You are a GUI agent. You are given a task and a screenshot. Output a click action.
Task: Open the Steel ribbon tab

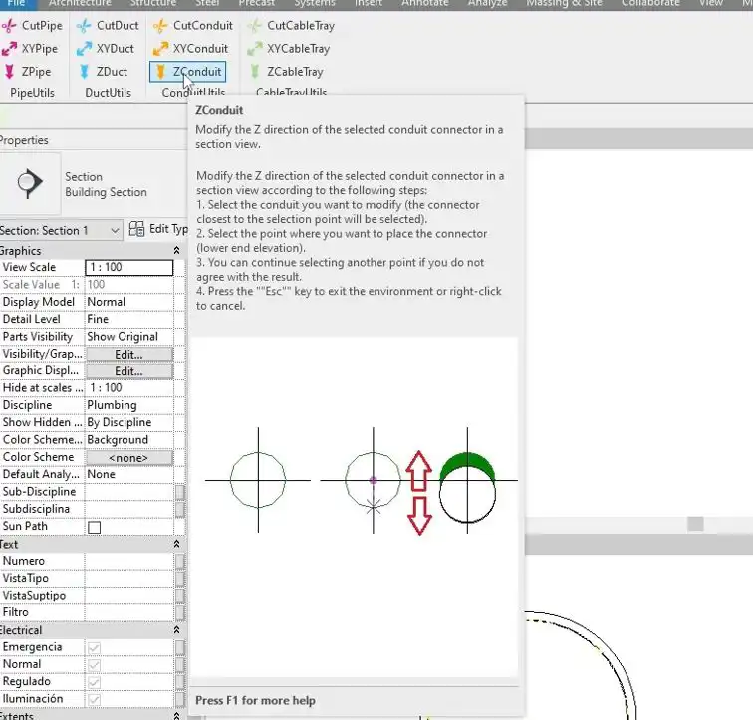(x=207, y=3)
